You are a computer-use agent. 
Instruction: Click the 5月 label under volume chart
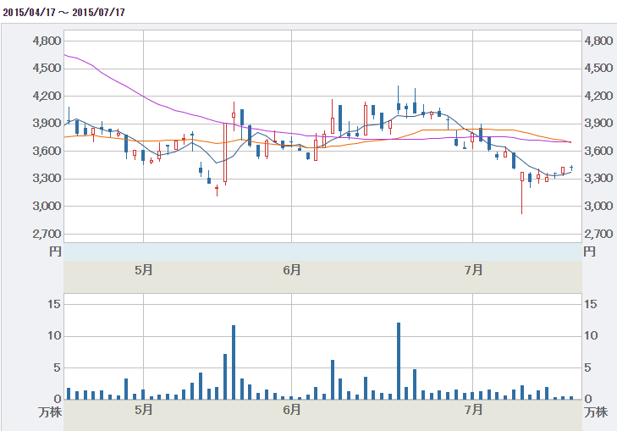[144, 410]
